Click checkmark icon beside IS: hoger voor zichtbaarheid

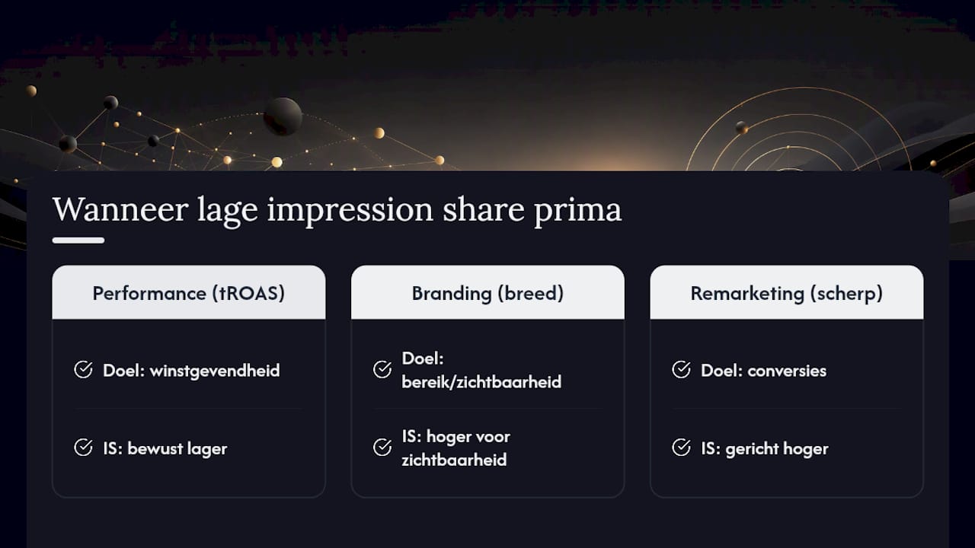[x=382, y=448]
